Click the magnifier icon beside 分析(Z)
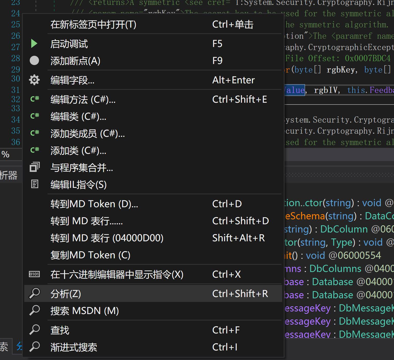 pos(35,293)
